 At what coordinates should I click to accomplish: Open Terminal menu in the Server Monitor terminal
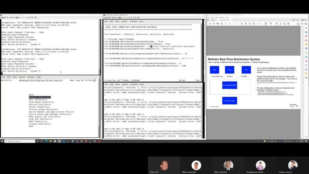click(30, 77)
